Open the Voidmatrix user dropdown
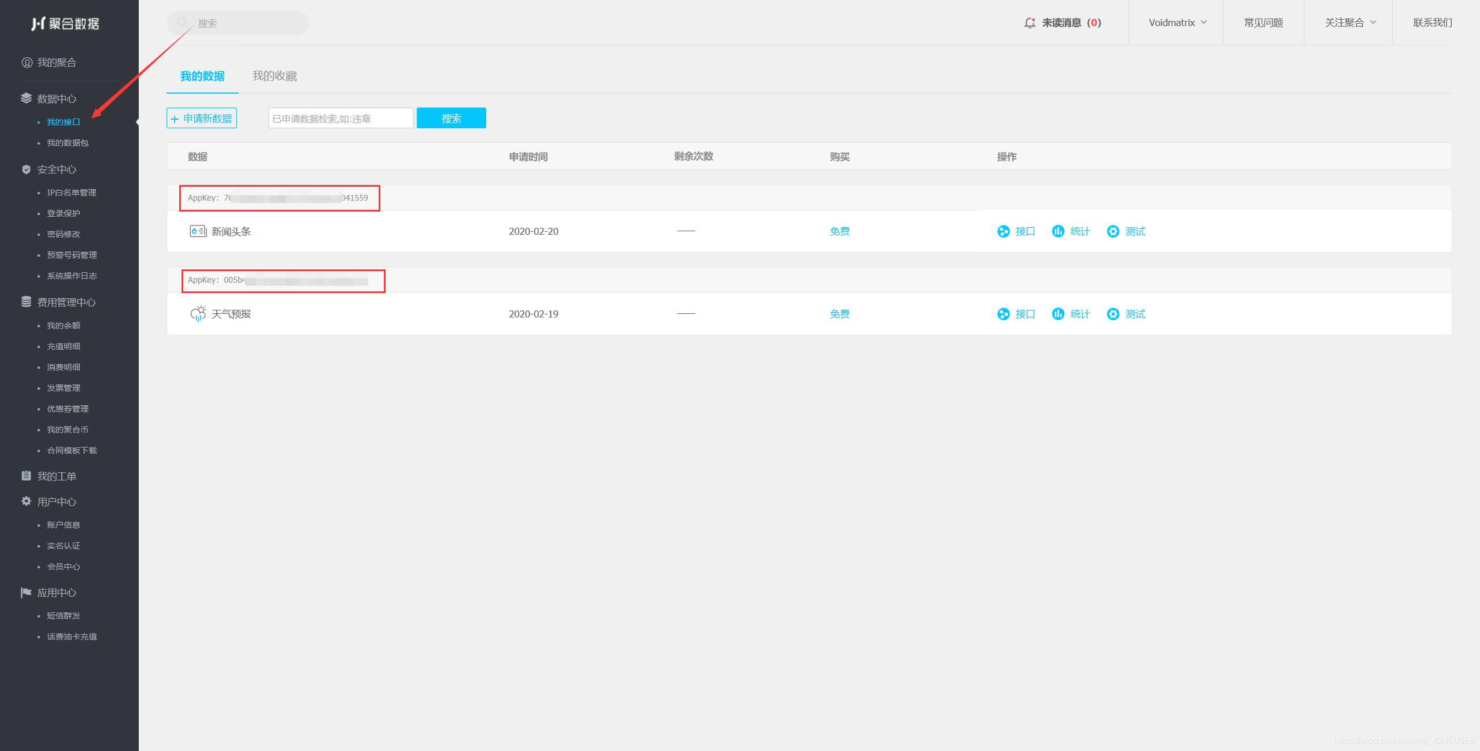This screenshot has height=751, width=1480. click(1177, 23)
